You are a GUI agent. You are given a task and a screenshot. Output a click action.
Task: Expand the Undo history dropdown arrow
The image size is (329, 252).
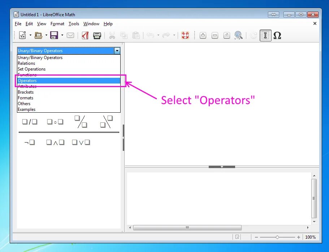[158, 35]
